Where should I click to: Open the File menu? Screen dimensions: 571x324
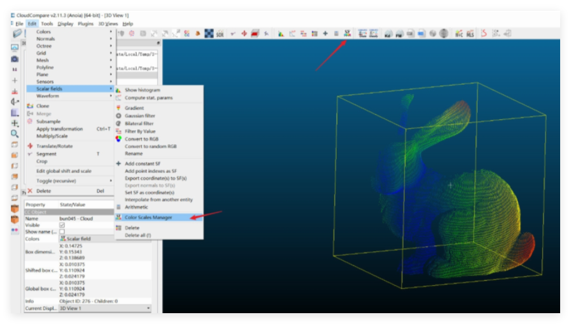[x=19, y=24]
